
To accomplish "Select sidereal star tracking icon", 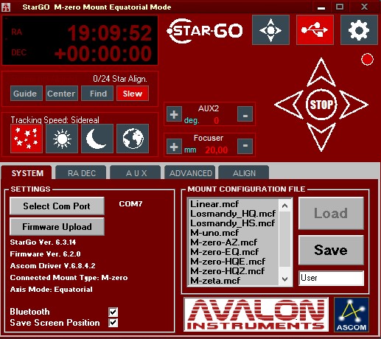I will coord(27,139).
